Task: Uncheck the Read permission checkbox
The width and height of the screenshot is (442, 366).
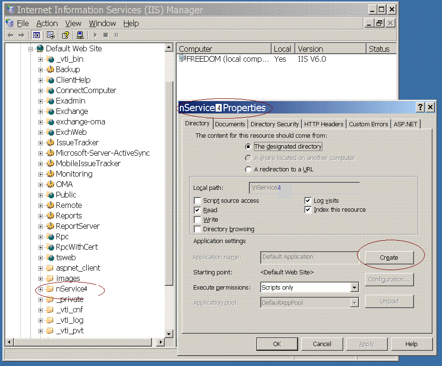Action: click(197, 210)
